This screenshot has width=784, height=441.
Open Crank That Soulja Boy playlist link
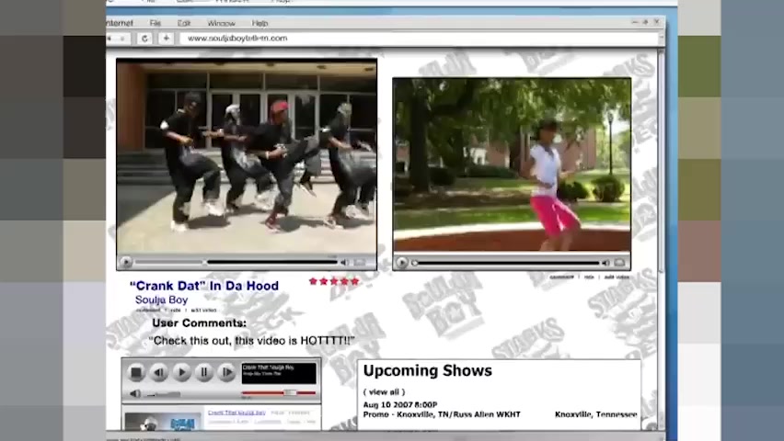coord(236,413)
